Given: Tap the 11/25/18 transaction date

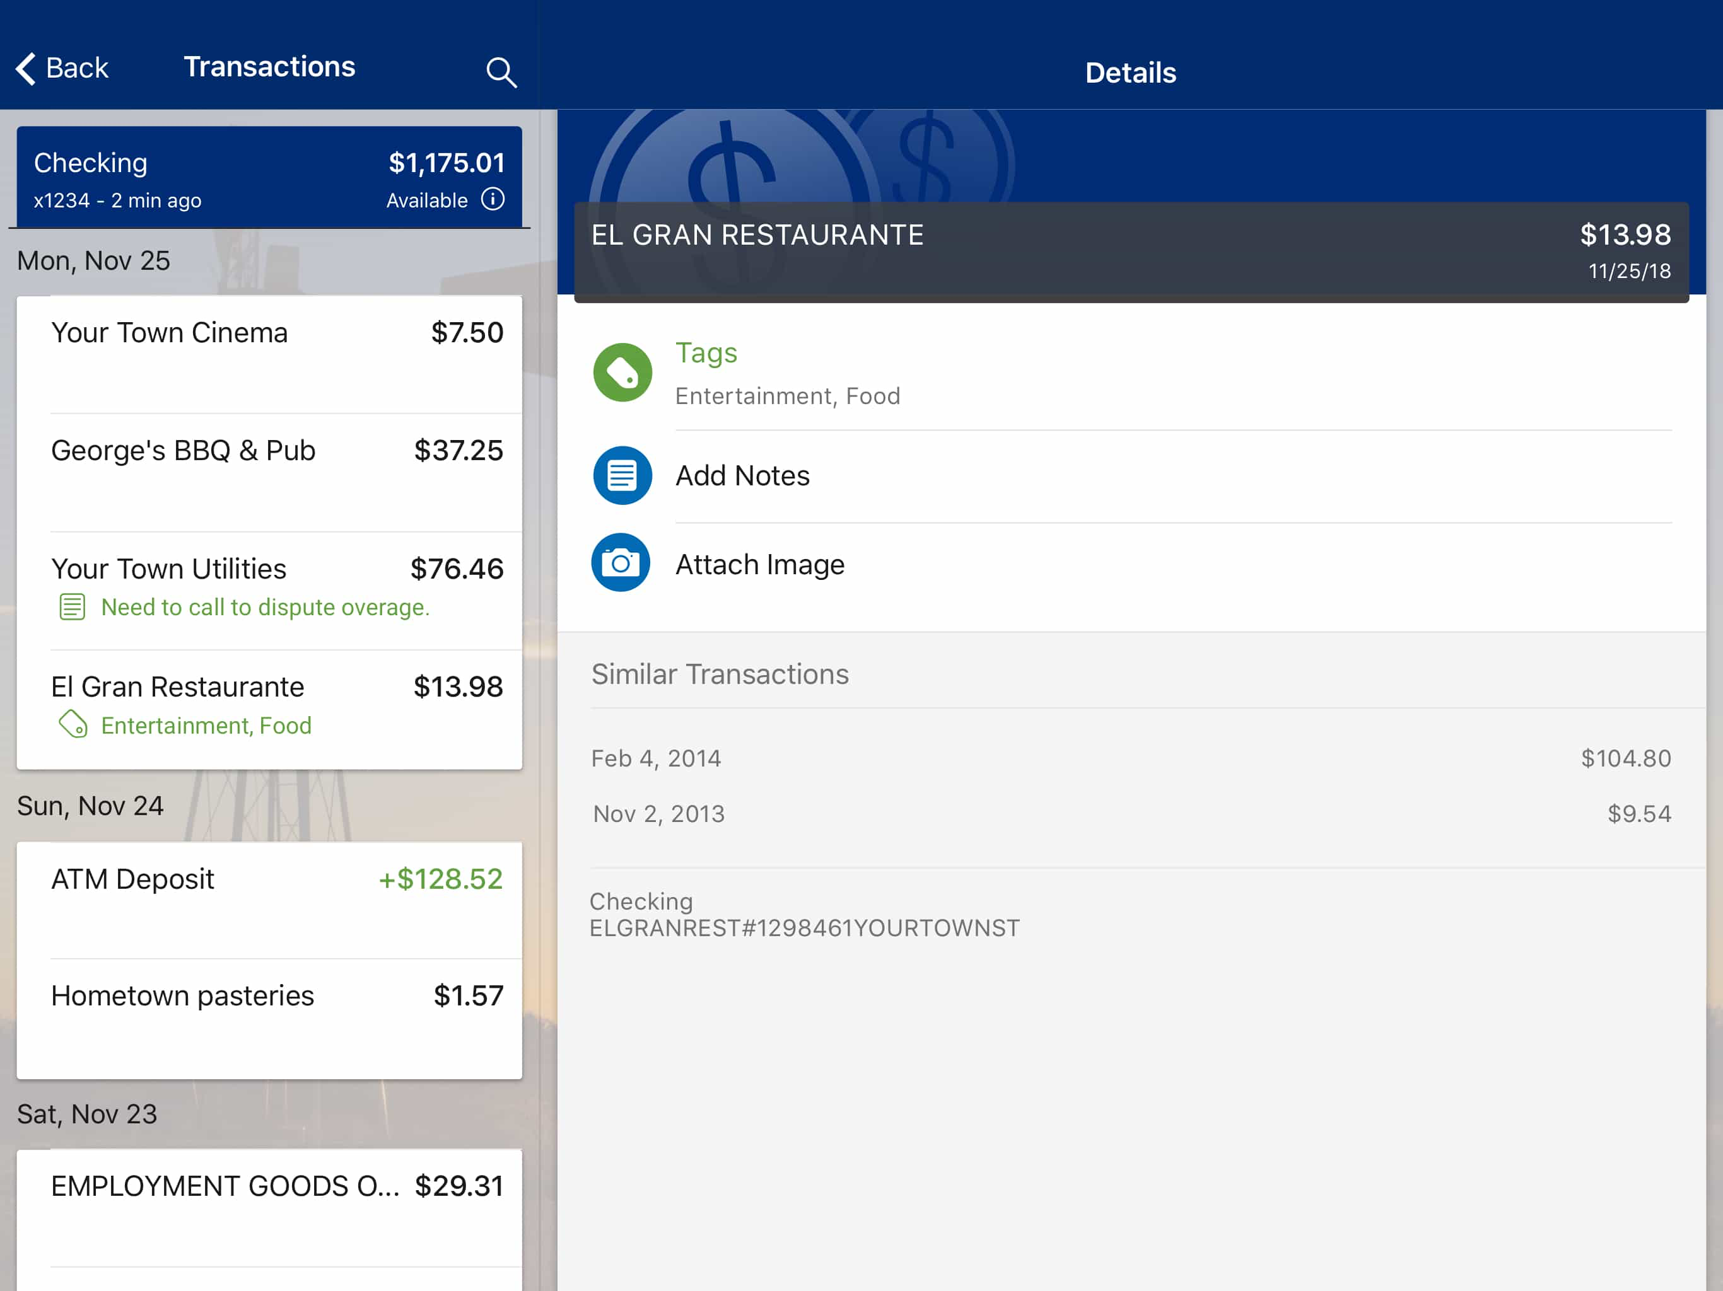Looking at the screenshot, I should (x=1630, y=271).
